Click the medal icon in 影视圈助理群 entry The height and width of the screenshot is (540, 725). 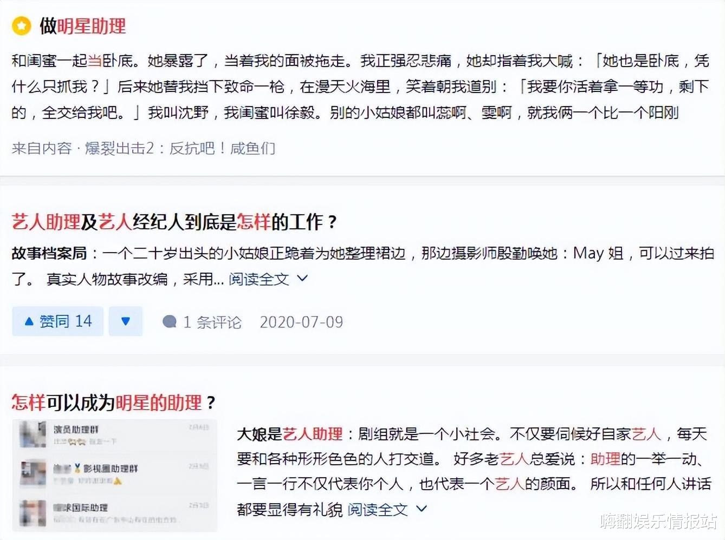[x=77, y=469]
